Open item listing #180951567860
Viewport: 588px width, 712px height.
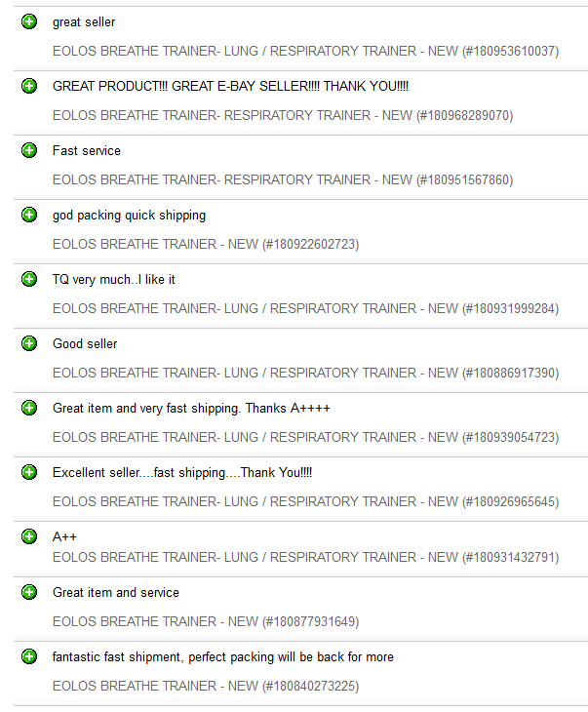pos(283,179)
